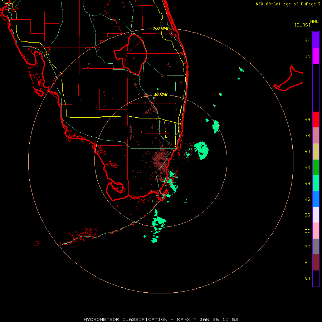Click the HHC product code label

coord(314,21)
